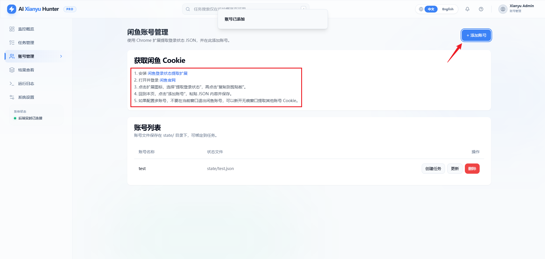Expand the 账号管理 chevron arrow
Screen dimensions: 545x259
(x=61, y=56)
